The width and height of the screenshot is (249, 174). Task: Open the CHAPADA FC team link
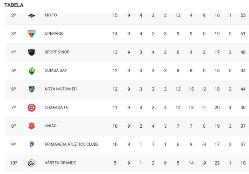57,107
